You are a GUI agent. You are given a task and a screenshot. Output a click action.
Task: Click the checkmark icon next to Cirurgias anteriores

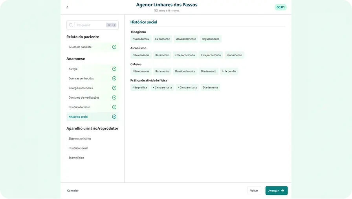[x=114, y=88]
